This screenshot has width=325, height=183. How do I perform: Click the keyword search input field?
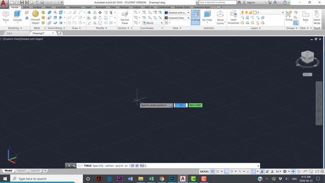point(217,2)
